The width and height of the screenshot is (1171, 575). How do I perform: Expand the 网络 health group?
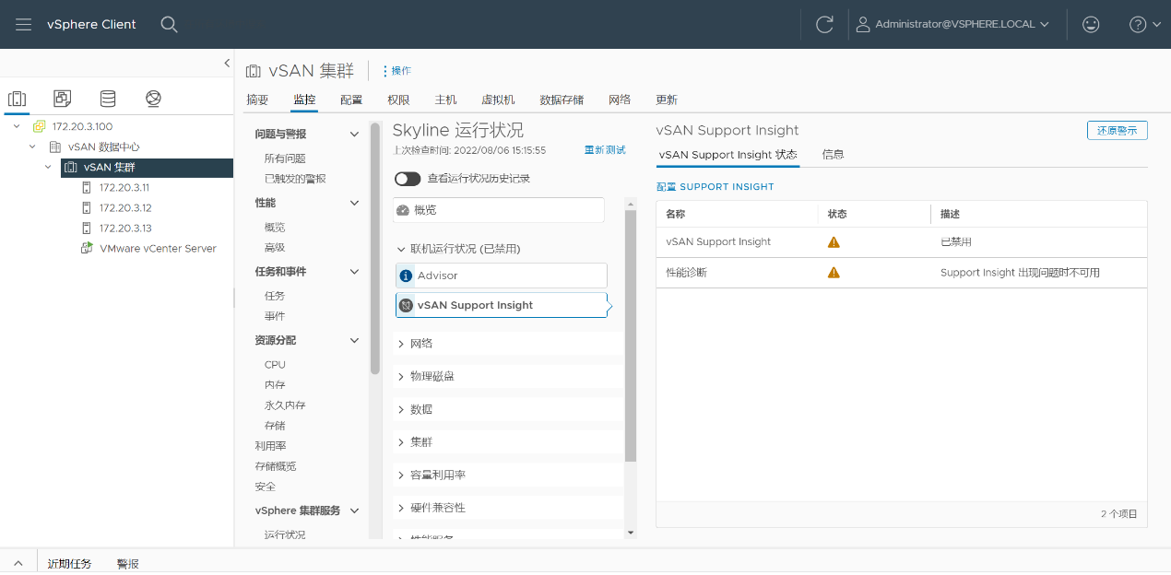point(401,344)
